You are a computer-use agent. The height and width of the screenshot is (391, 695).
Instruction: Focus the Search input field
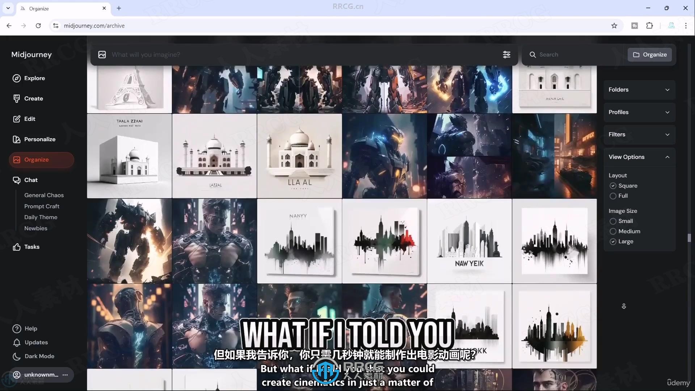point(579,55)
